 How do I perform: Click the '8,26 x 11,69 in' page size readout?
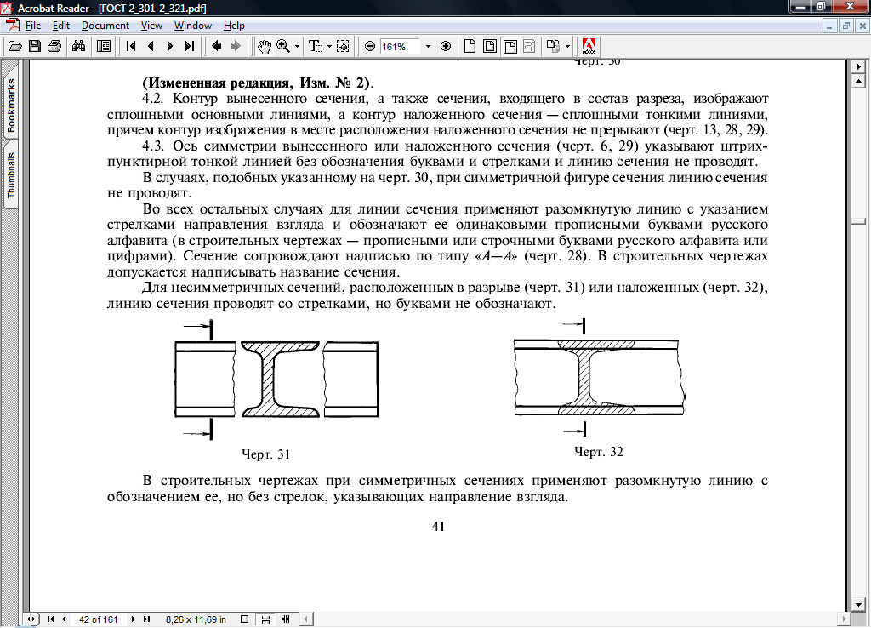[196, 619]
